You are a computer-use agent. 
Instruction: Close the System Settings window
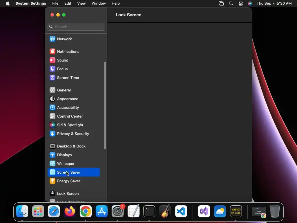coord(52,15)
